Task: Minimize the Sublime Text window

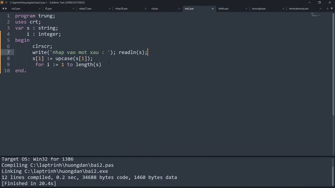Action: [x=309, y=2]
